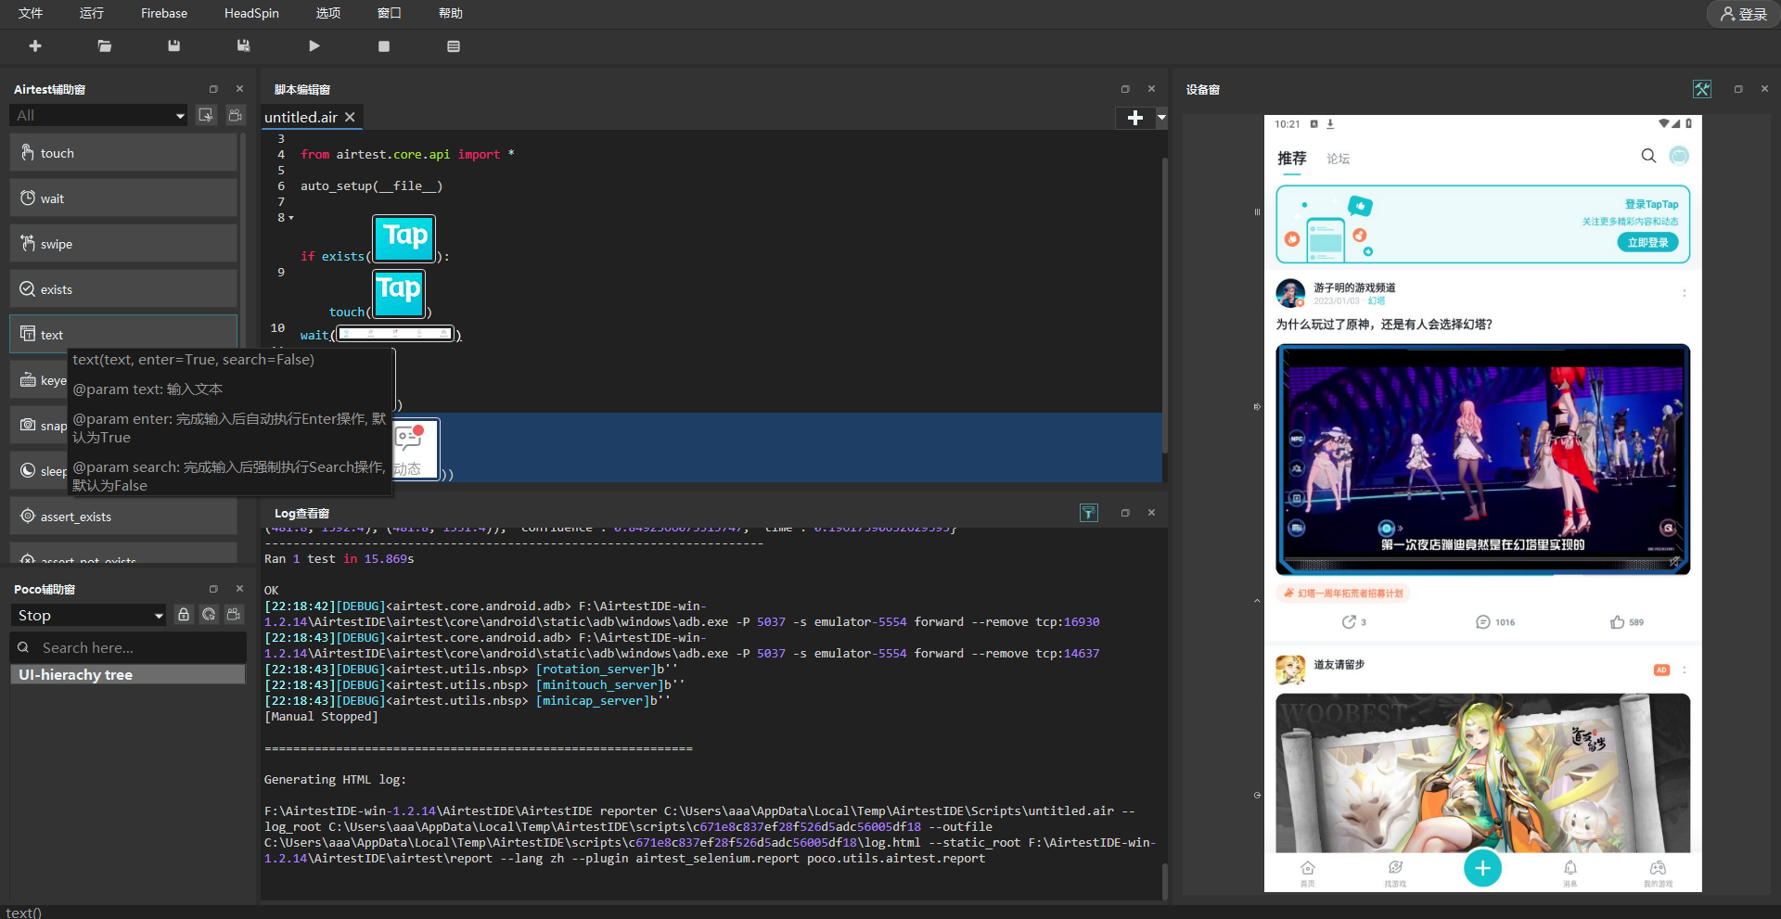Open the Stop mode dropdown in Poco panel
Image resolution: width=1781 pixels, height=919 pixels.
point(89,615)
